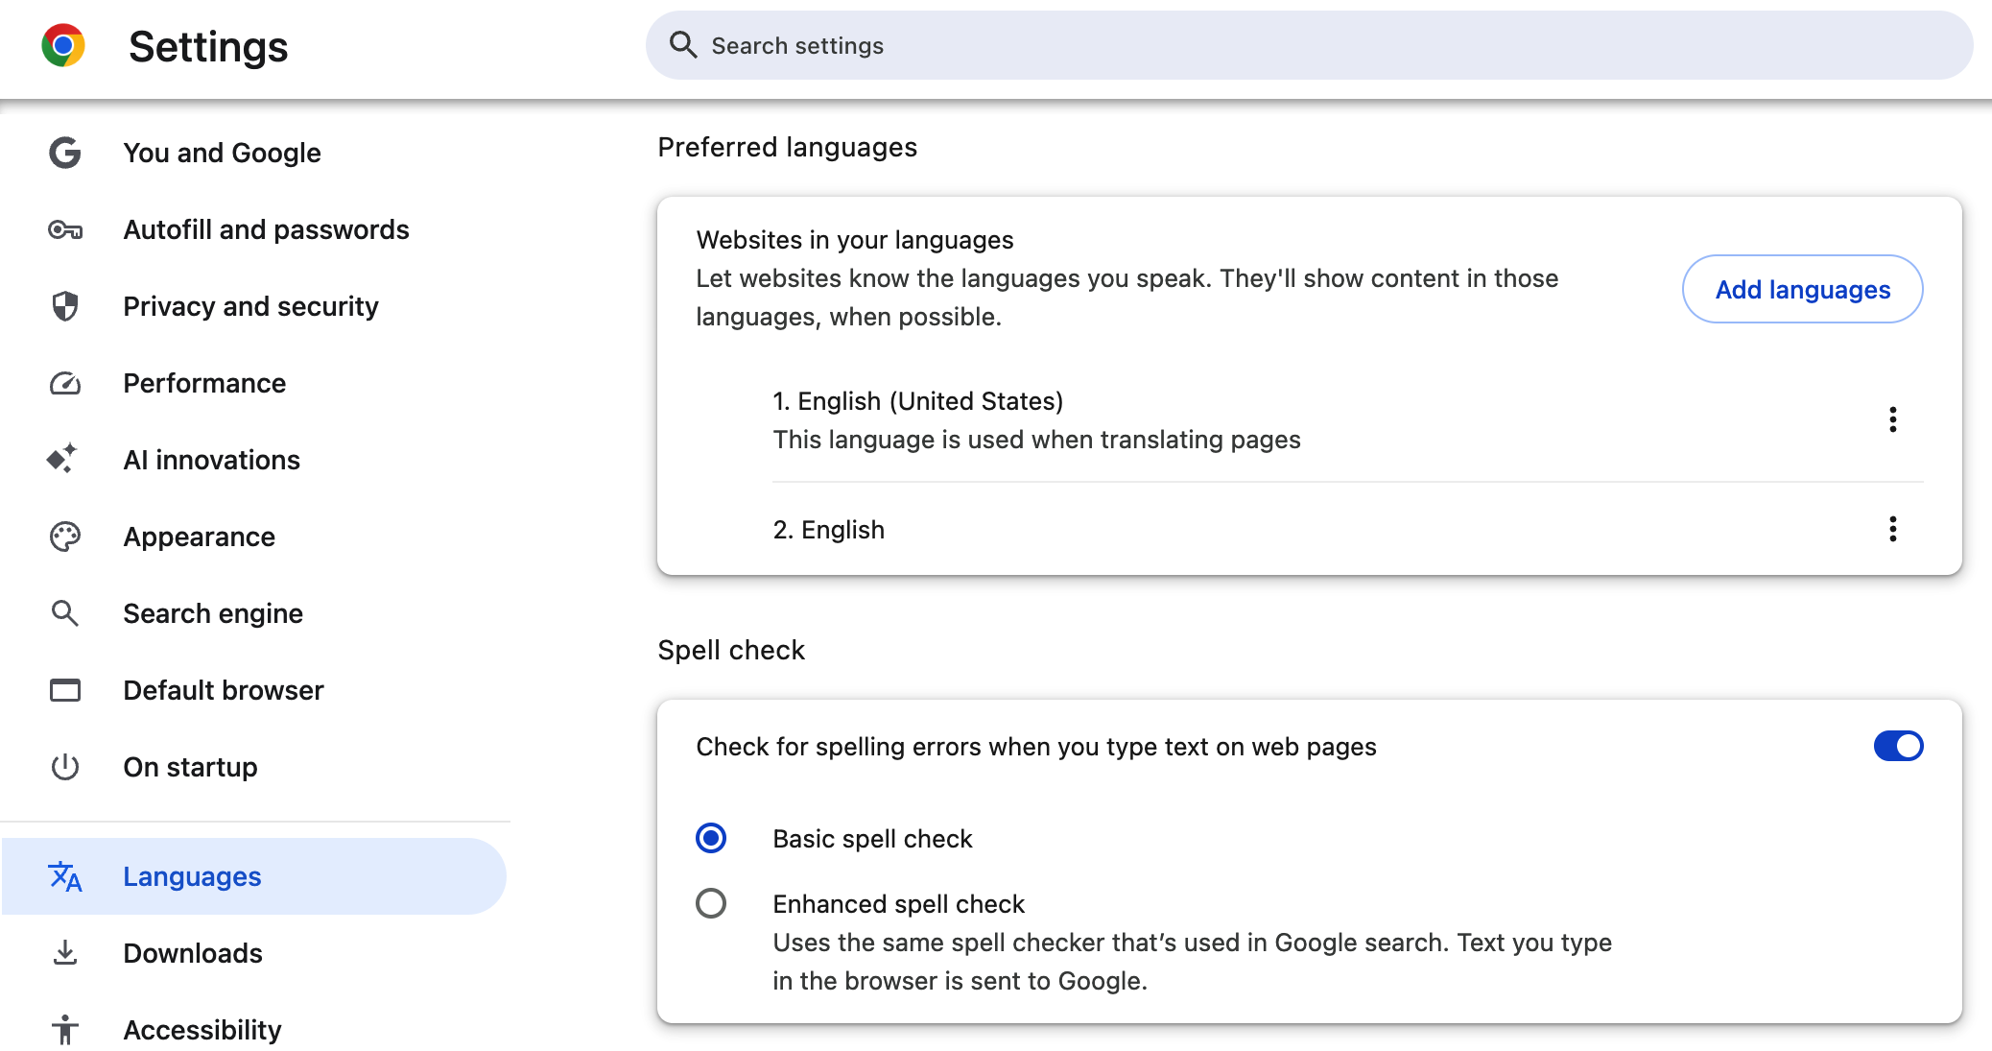
Task: Click the speedometer Performance icon
Action: 65,383
